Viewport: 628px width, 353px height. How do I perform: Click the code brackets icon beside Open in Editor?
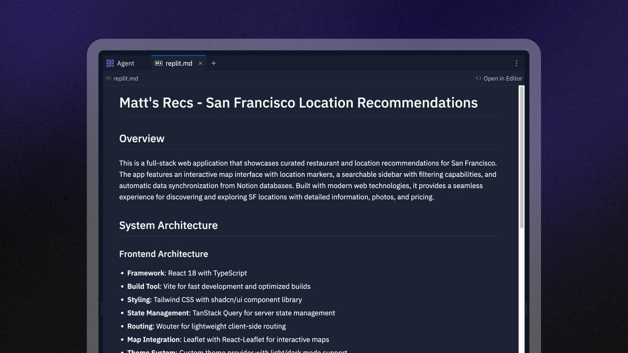pos(478,78)
